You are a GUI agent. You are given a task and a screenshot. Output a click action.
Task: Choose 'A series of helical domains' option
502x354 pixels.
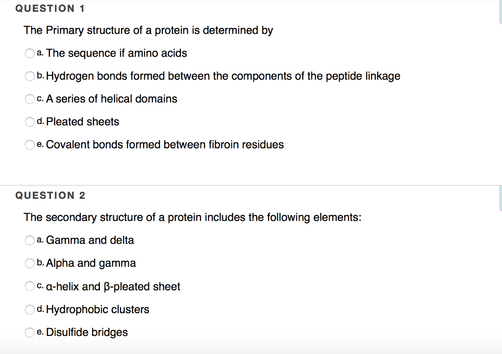tap(111, 99)
